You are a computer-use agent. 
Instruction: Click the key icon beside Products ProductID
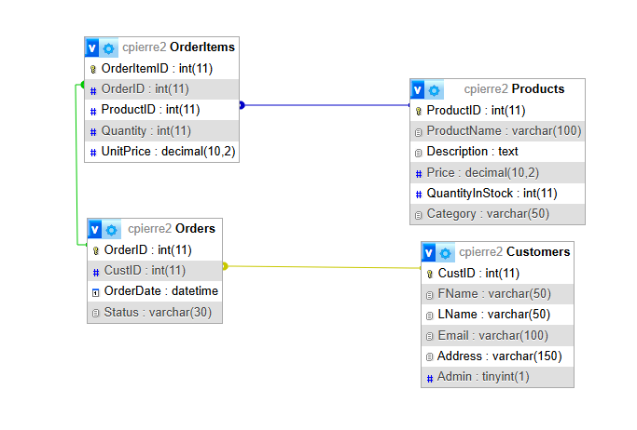tap(419, 111)
